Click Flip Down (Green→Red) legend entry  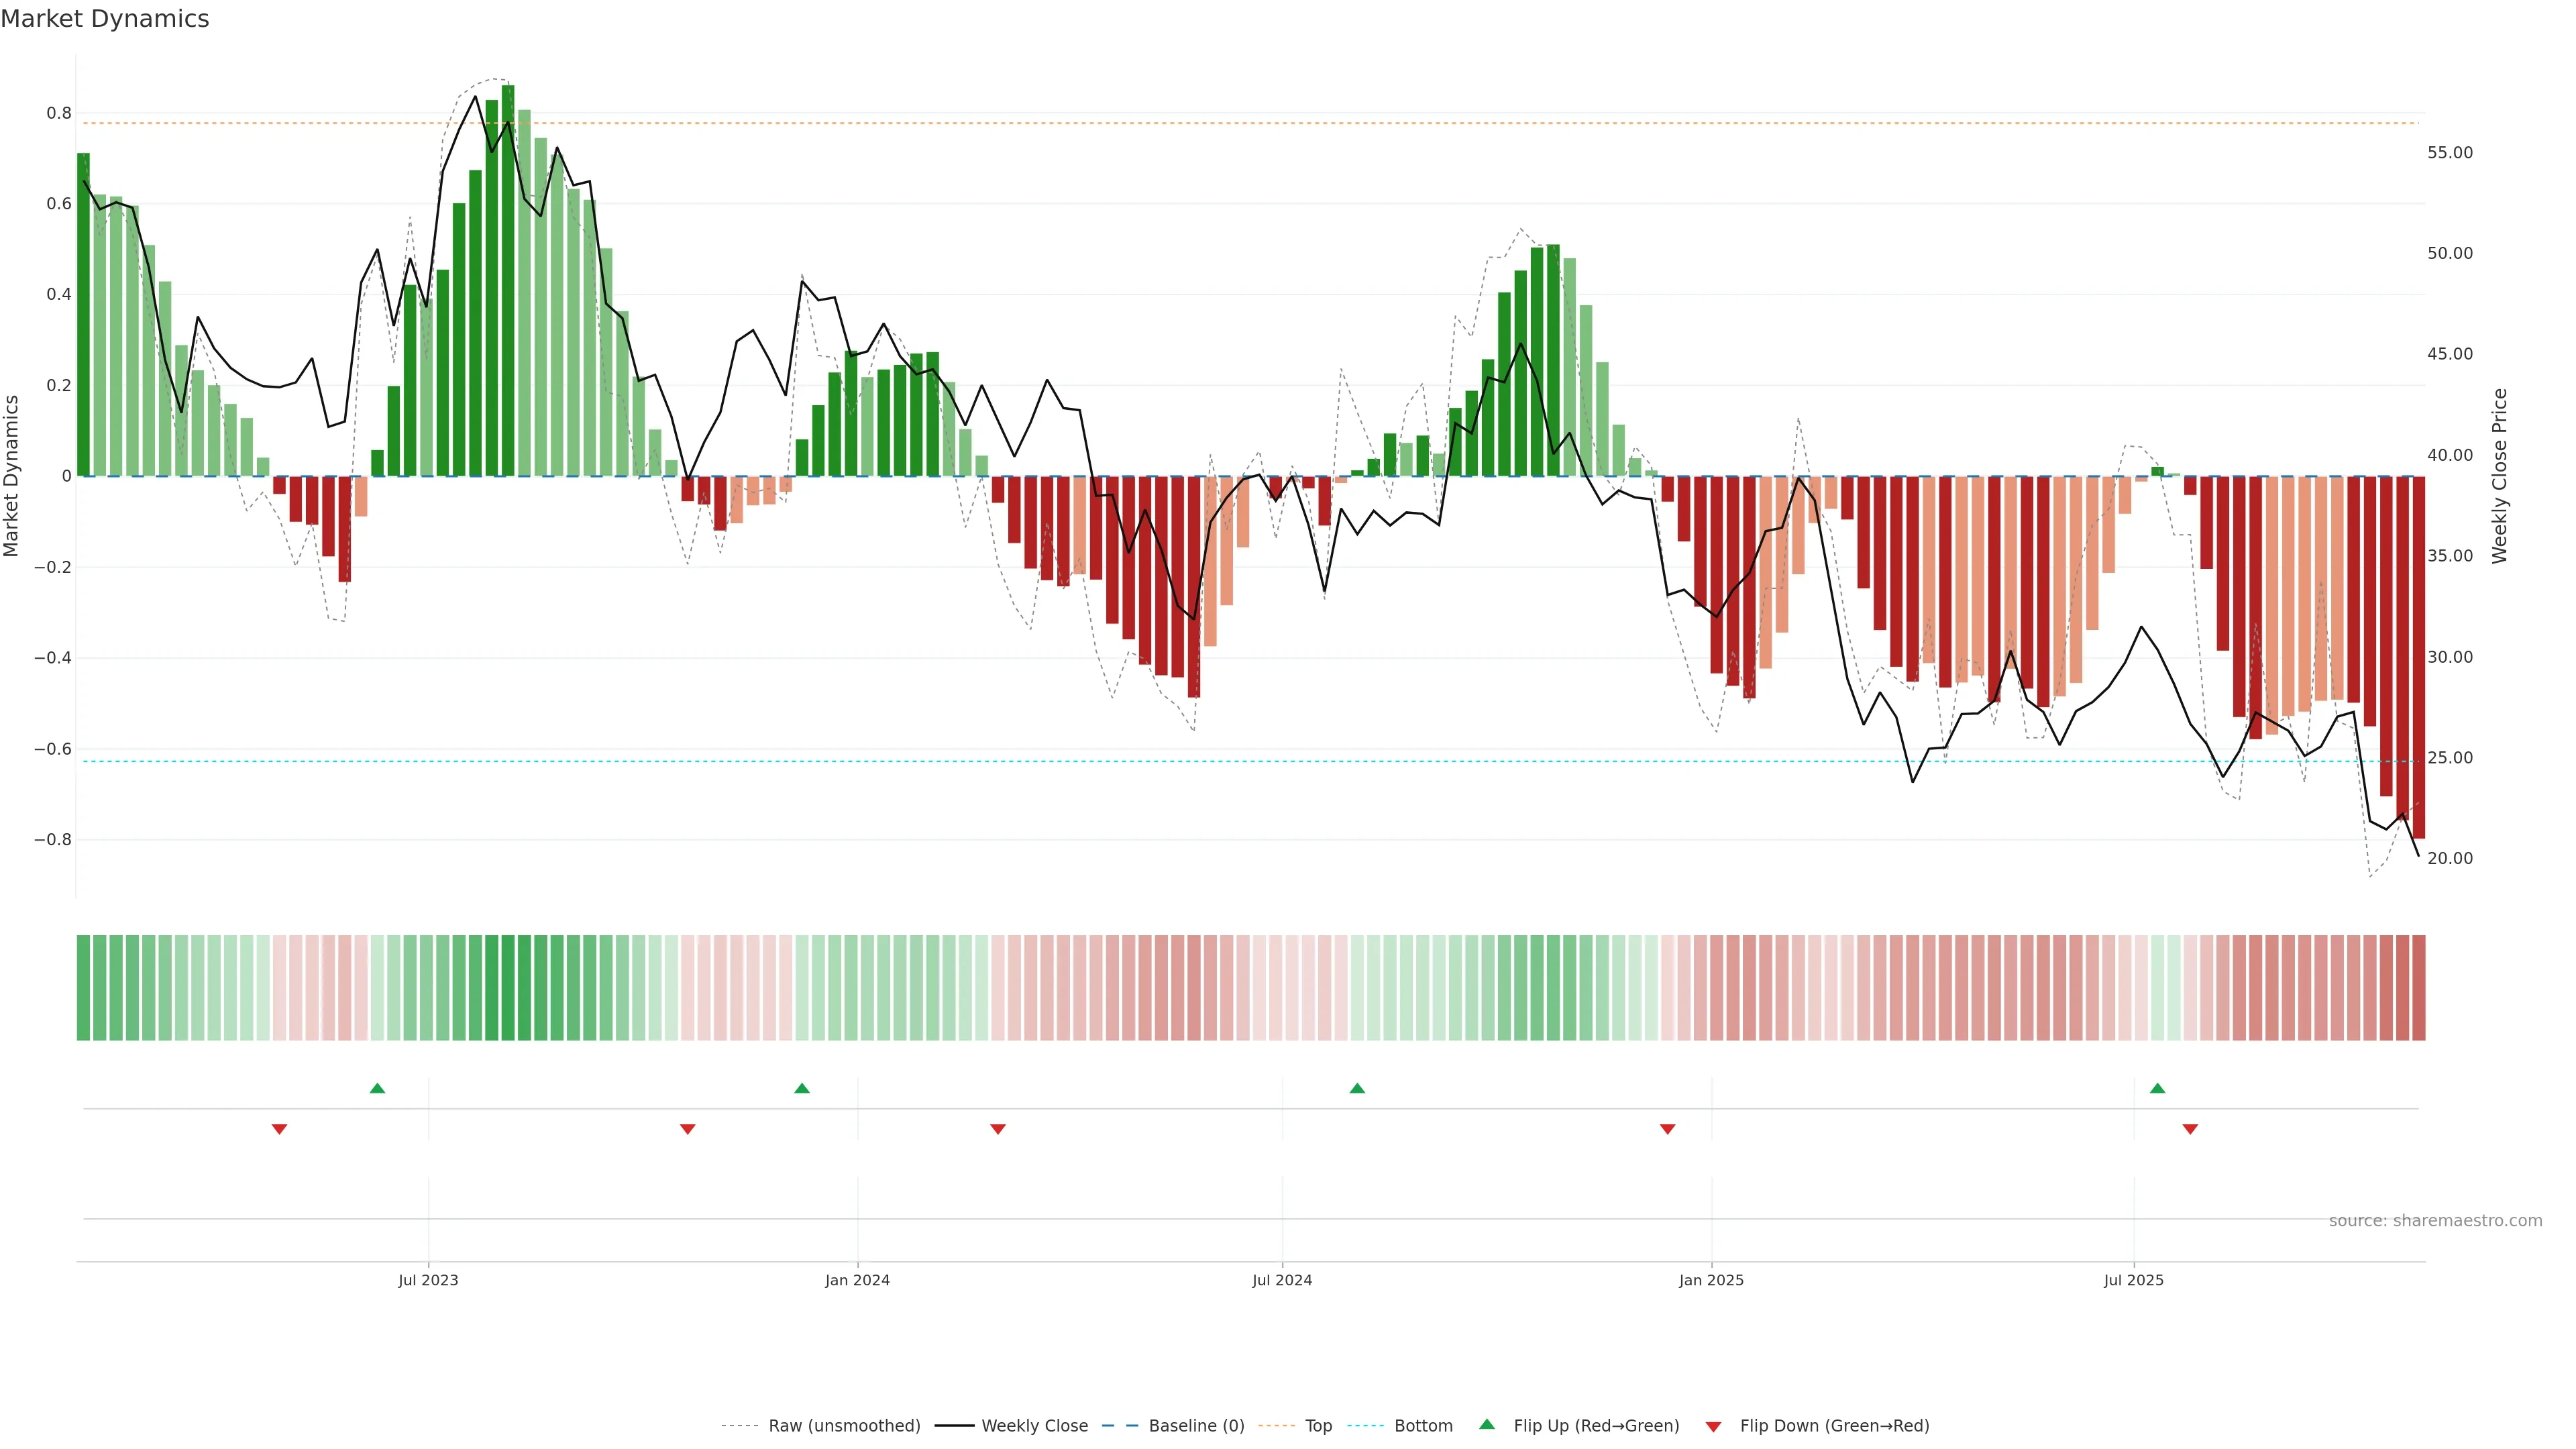coord(1834,1426)
